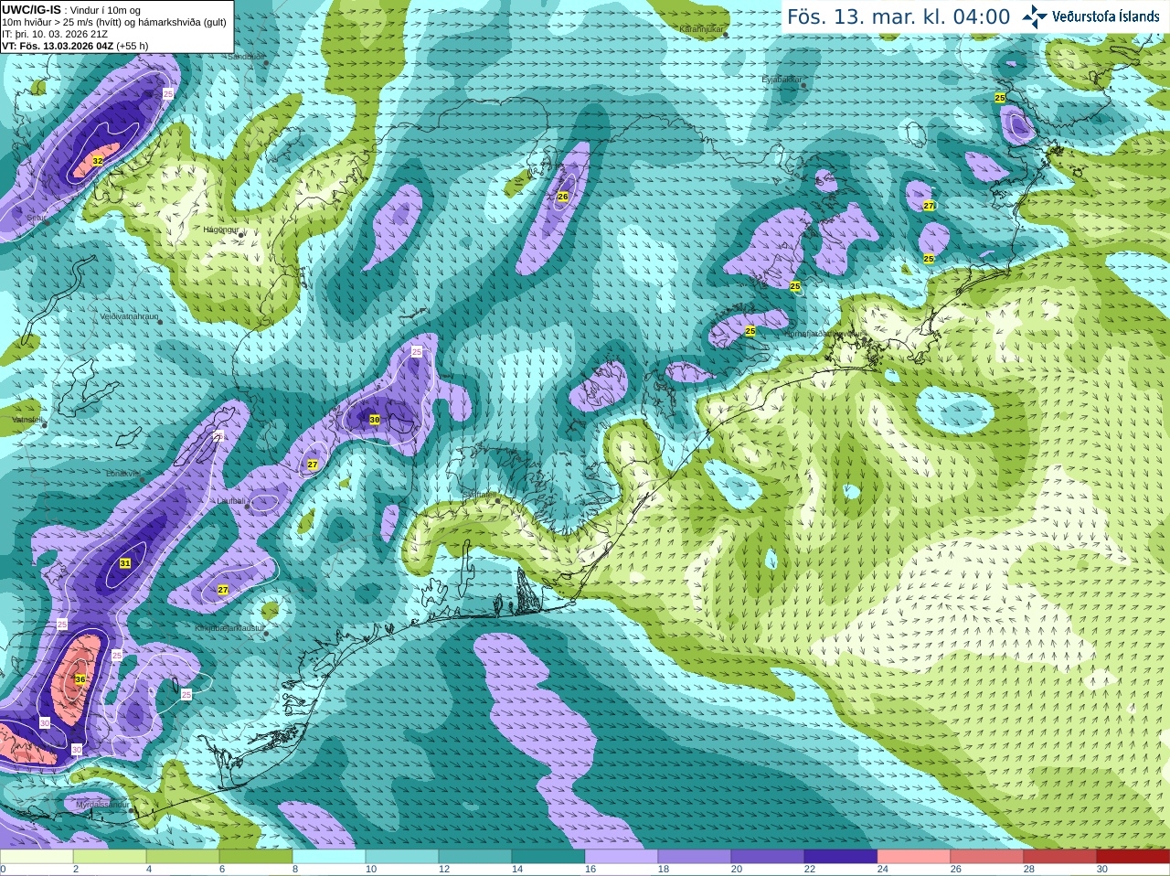Click white 25 contour label beside Sandbúðir
Image resolution: width=1170 pixels, height=876 pixels.
point(168,94)
